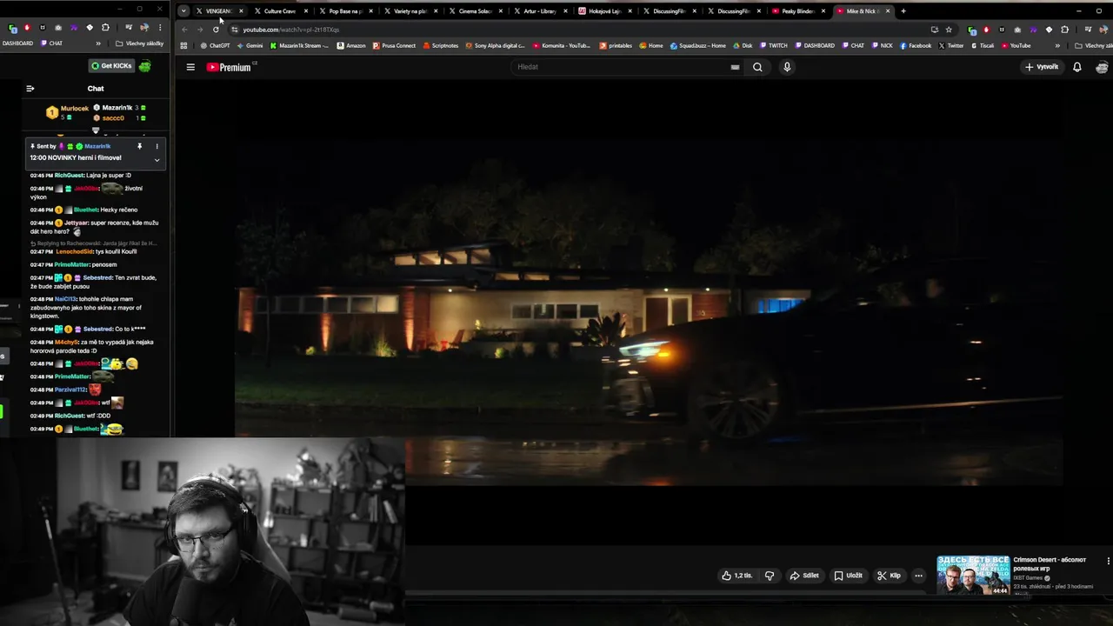Switch to the Cinema Solace tab
The height and width of the screenshot is (626, 1113).
(x=476, y=11)
